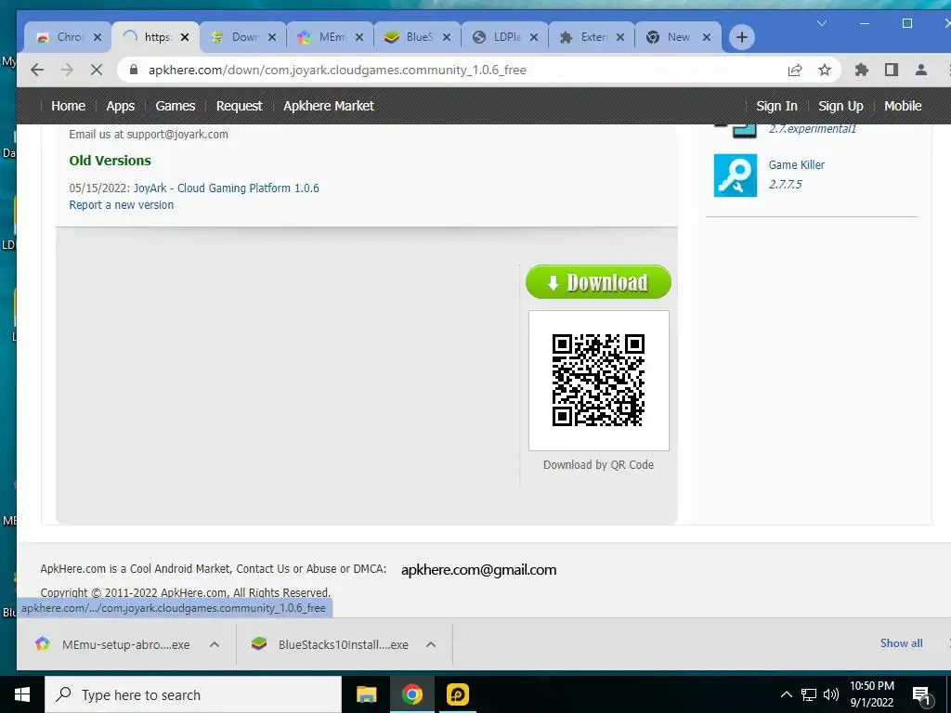The height and width of the screenshot is (713, 951).
Task: Click Report a new version link
Action: 122,205
